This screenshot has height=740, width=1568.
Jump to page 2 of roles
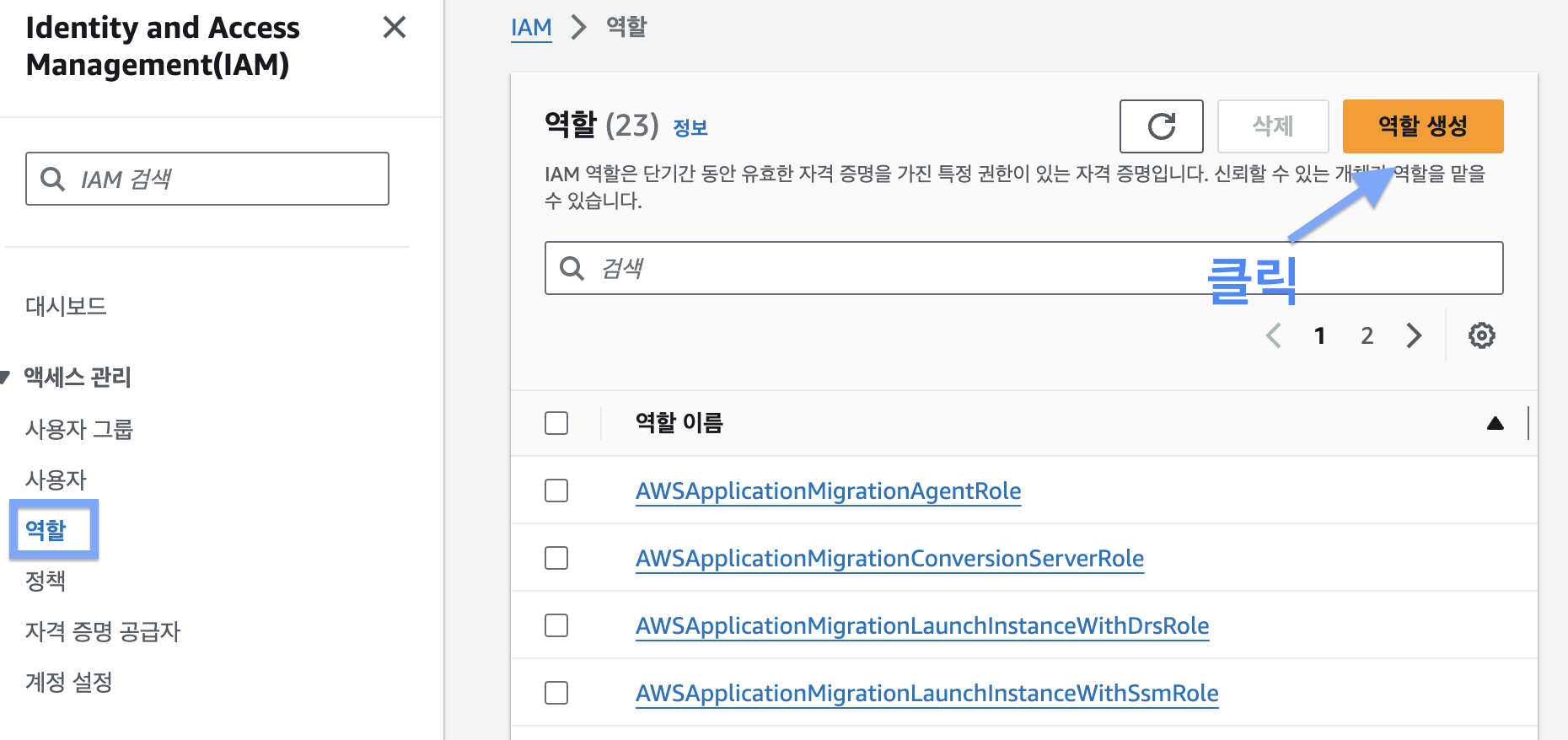pos(1367,335)
